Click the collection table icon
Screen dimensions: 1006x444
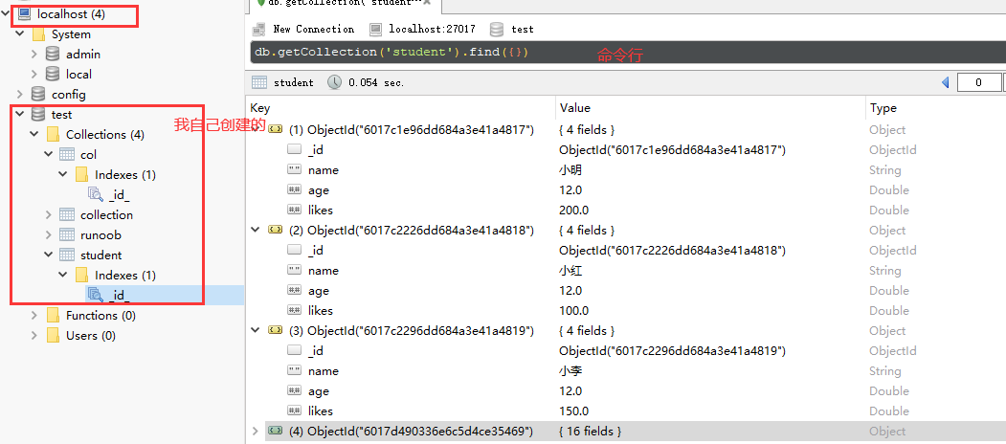(x=67, y=215)
